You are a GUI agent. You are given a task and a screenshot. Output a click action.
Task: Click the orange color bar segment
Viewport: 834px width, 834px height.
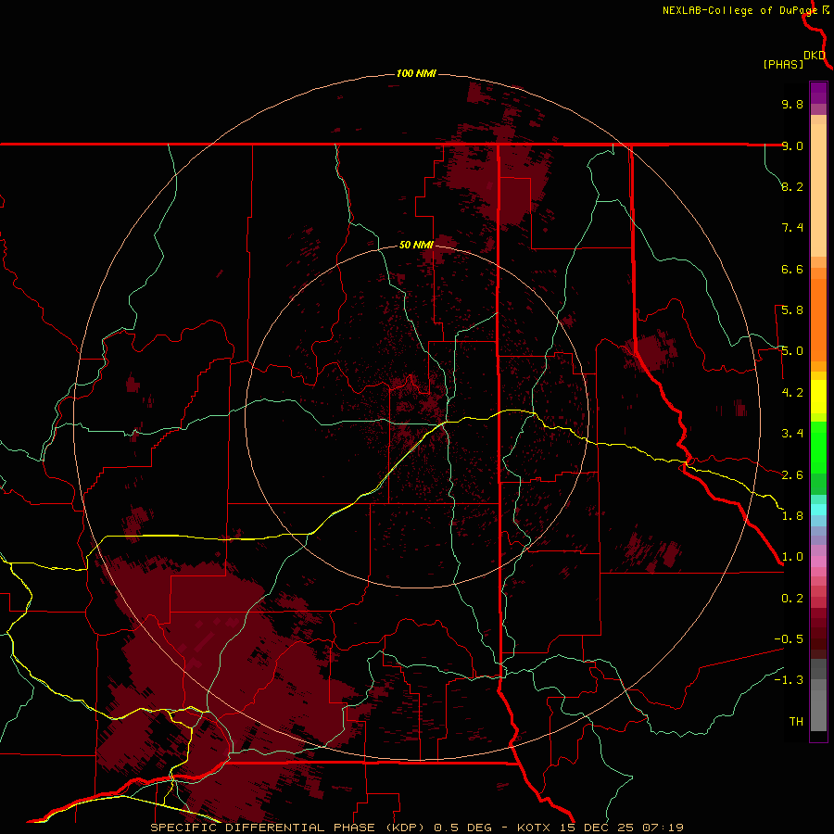pos(818,321)
